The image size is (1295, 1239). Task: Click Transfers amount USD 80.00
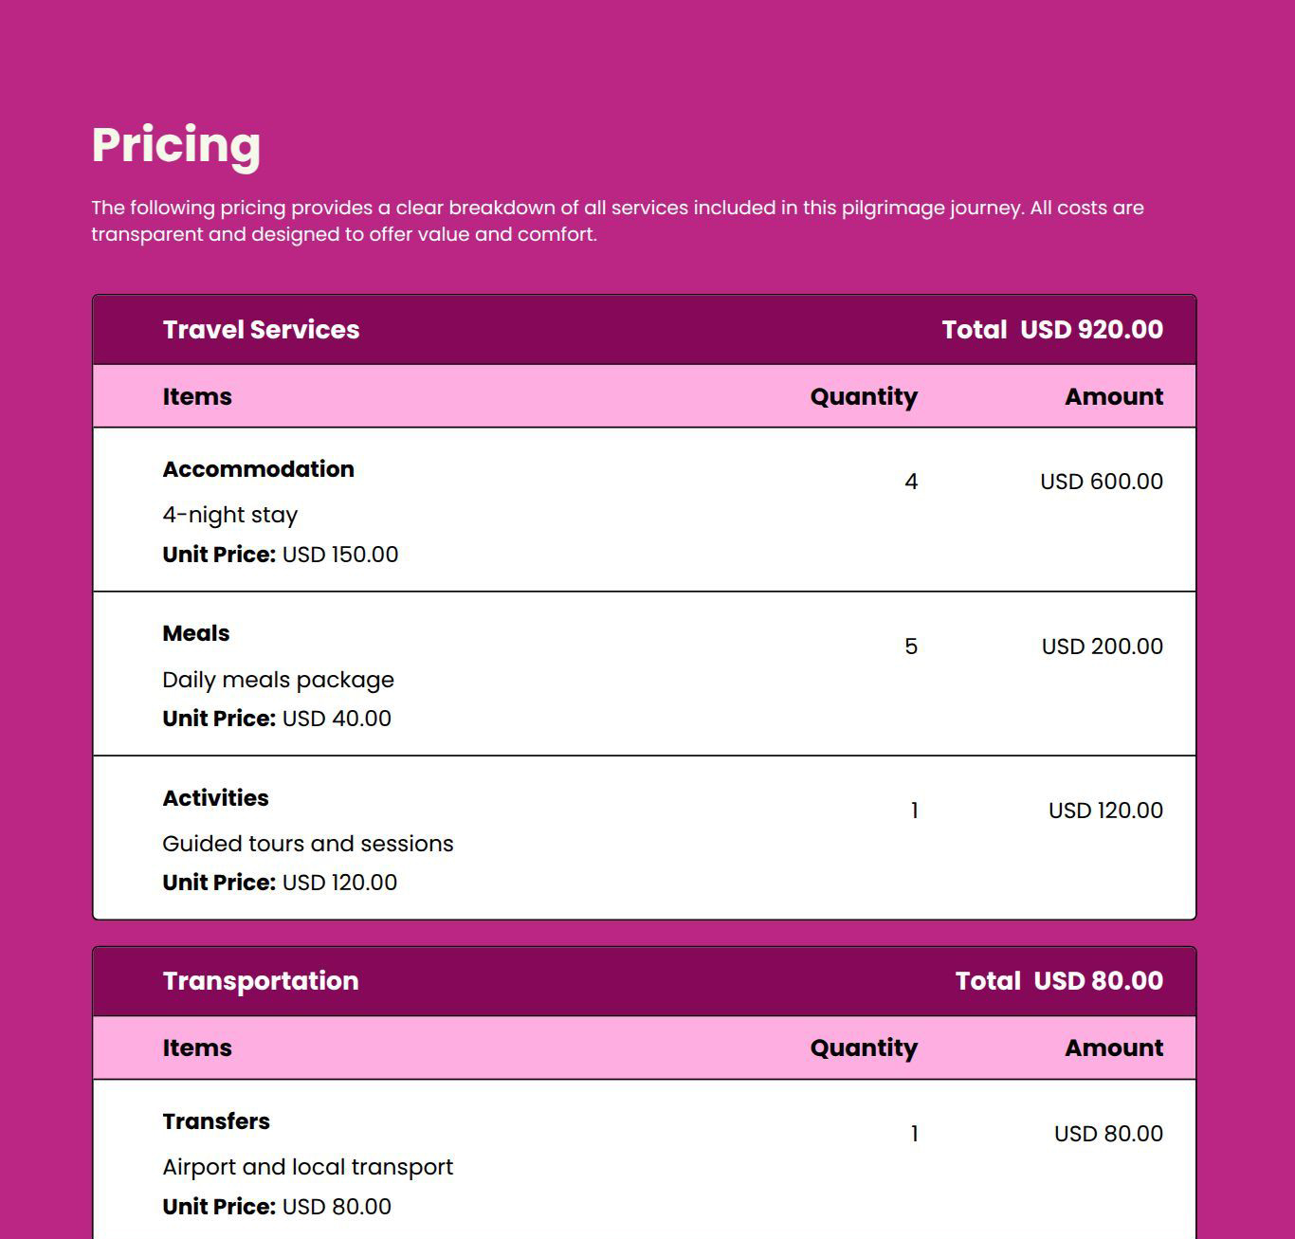[x=1108, y=1134]
